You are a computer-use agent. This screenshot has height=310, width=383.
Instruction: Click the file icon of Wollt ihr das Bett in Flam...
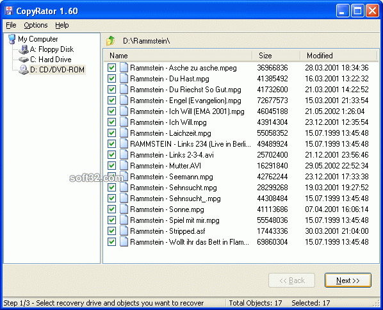(x=124, y=242)
